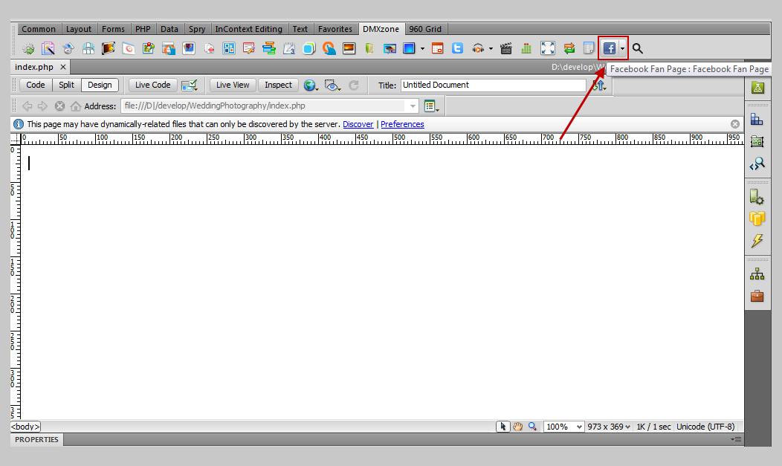Switch to Split view
The image size is (782, 466).
click(66, 85)
